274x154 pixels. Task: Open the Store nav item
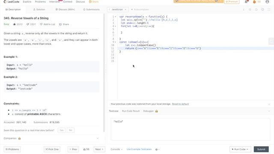[x=94, y=2]
